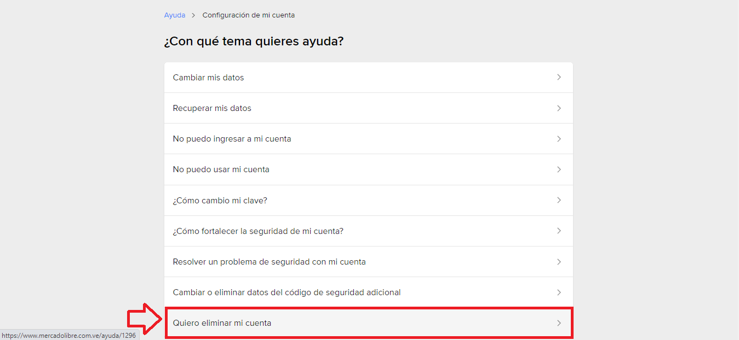Click chevron on 'Cambiar o eliminar datos del código' row
Screen dimensions: 739x340
click(x=559, y=292)
